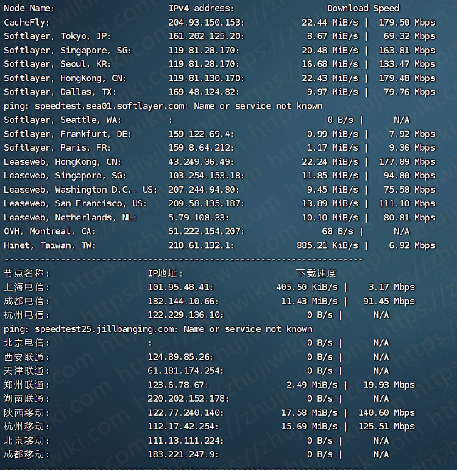Select '上海电信:' node label
The image size is (457, 470).
26,287
